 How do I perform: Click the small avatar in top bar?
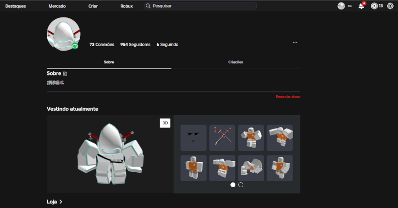pyautogui.click(x=341, y=6)
